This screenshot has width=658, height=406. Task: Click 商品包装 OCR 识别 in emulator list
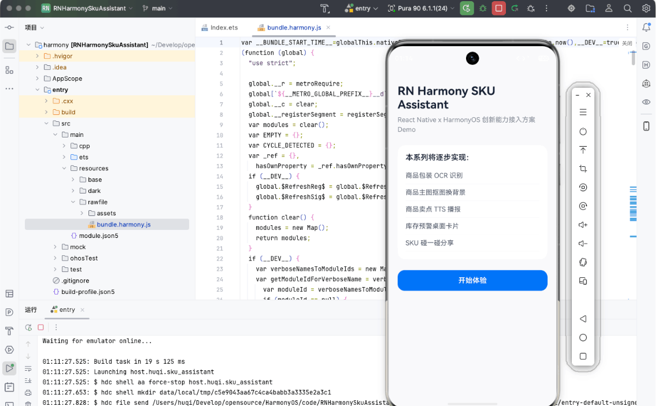[434, 176]
